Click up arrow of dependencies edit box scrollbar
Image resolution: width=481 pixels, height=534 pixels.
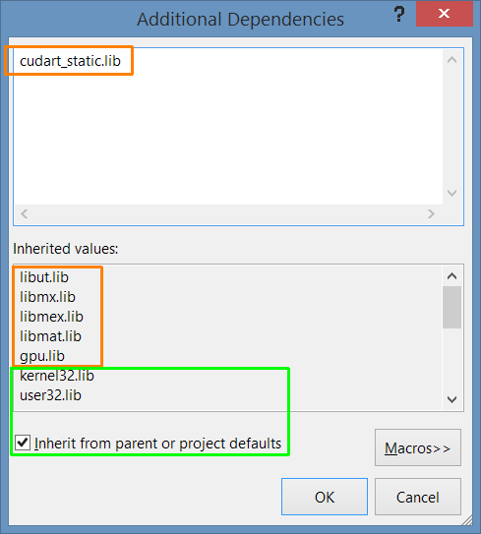[x=452, y=60]
